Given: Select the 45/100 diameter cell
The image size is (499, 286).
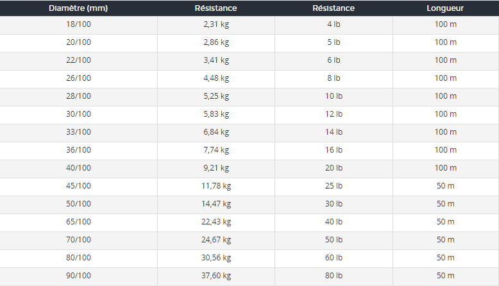Looking at the screenshot, I should click(78, 186).
